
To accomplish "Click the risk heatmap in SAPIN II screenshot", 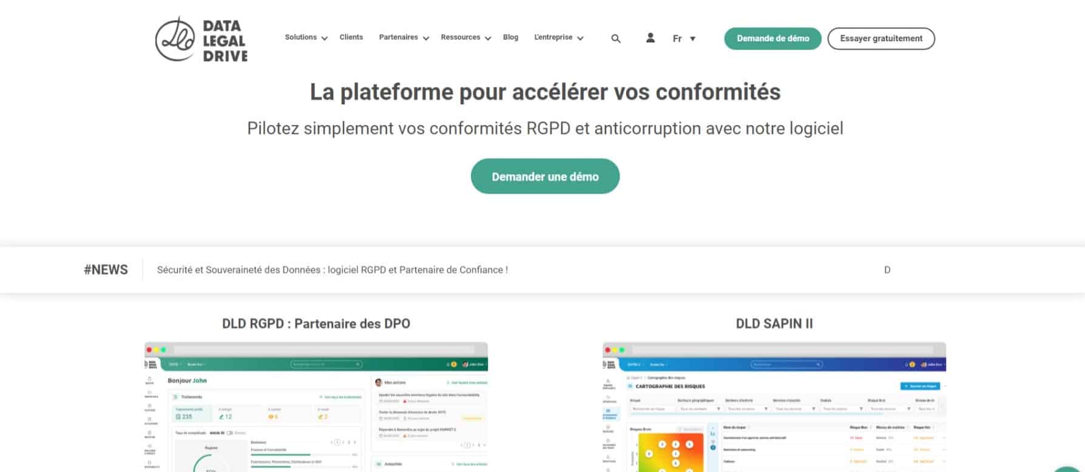I will click(670, 453).
